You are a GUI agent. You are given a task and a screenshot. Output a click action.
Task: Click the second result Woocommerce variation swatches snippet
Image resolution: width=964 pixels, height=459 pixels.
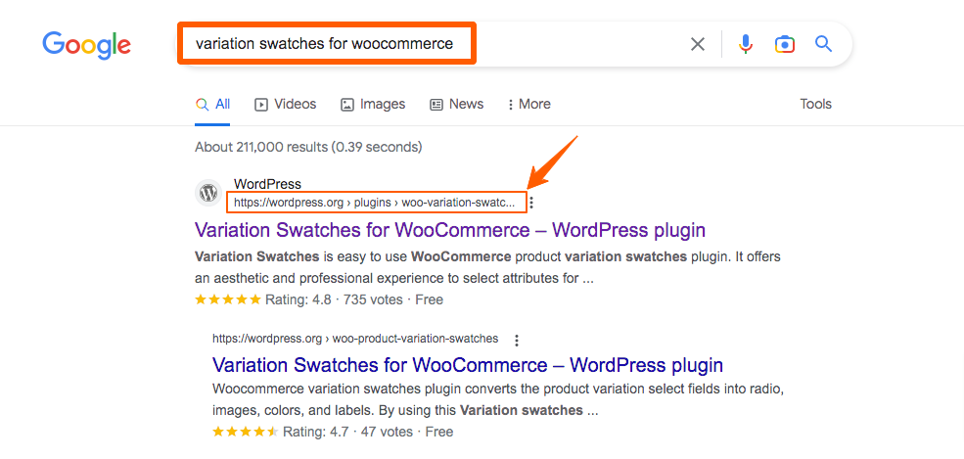[x=497, y=399]
